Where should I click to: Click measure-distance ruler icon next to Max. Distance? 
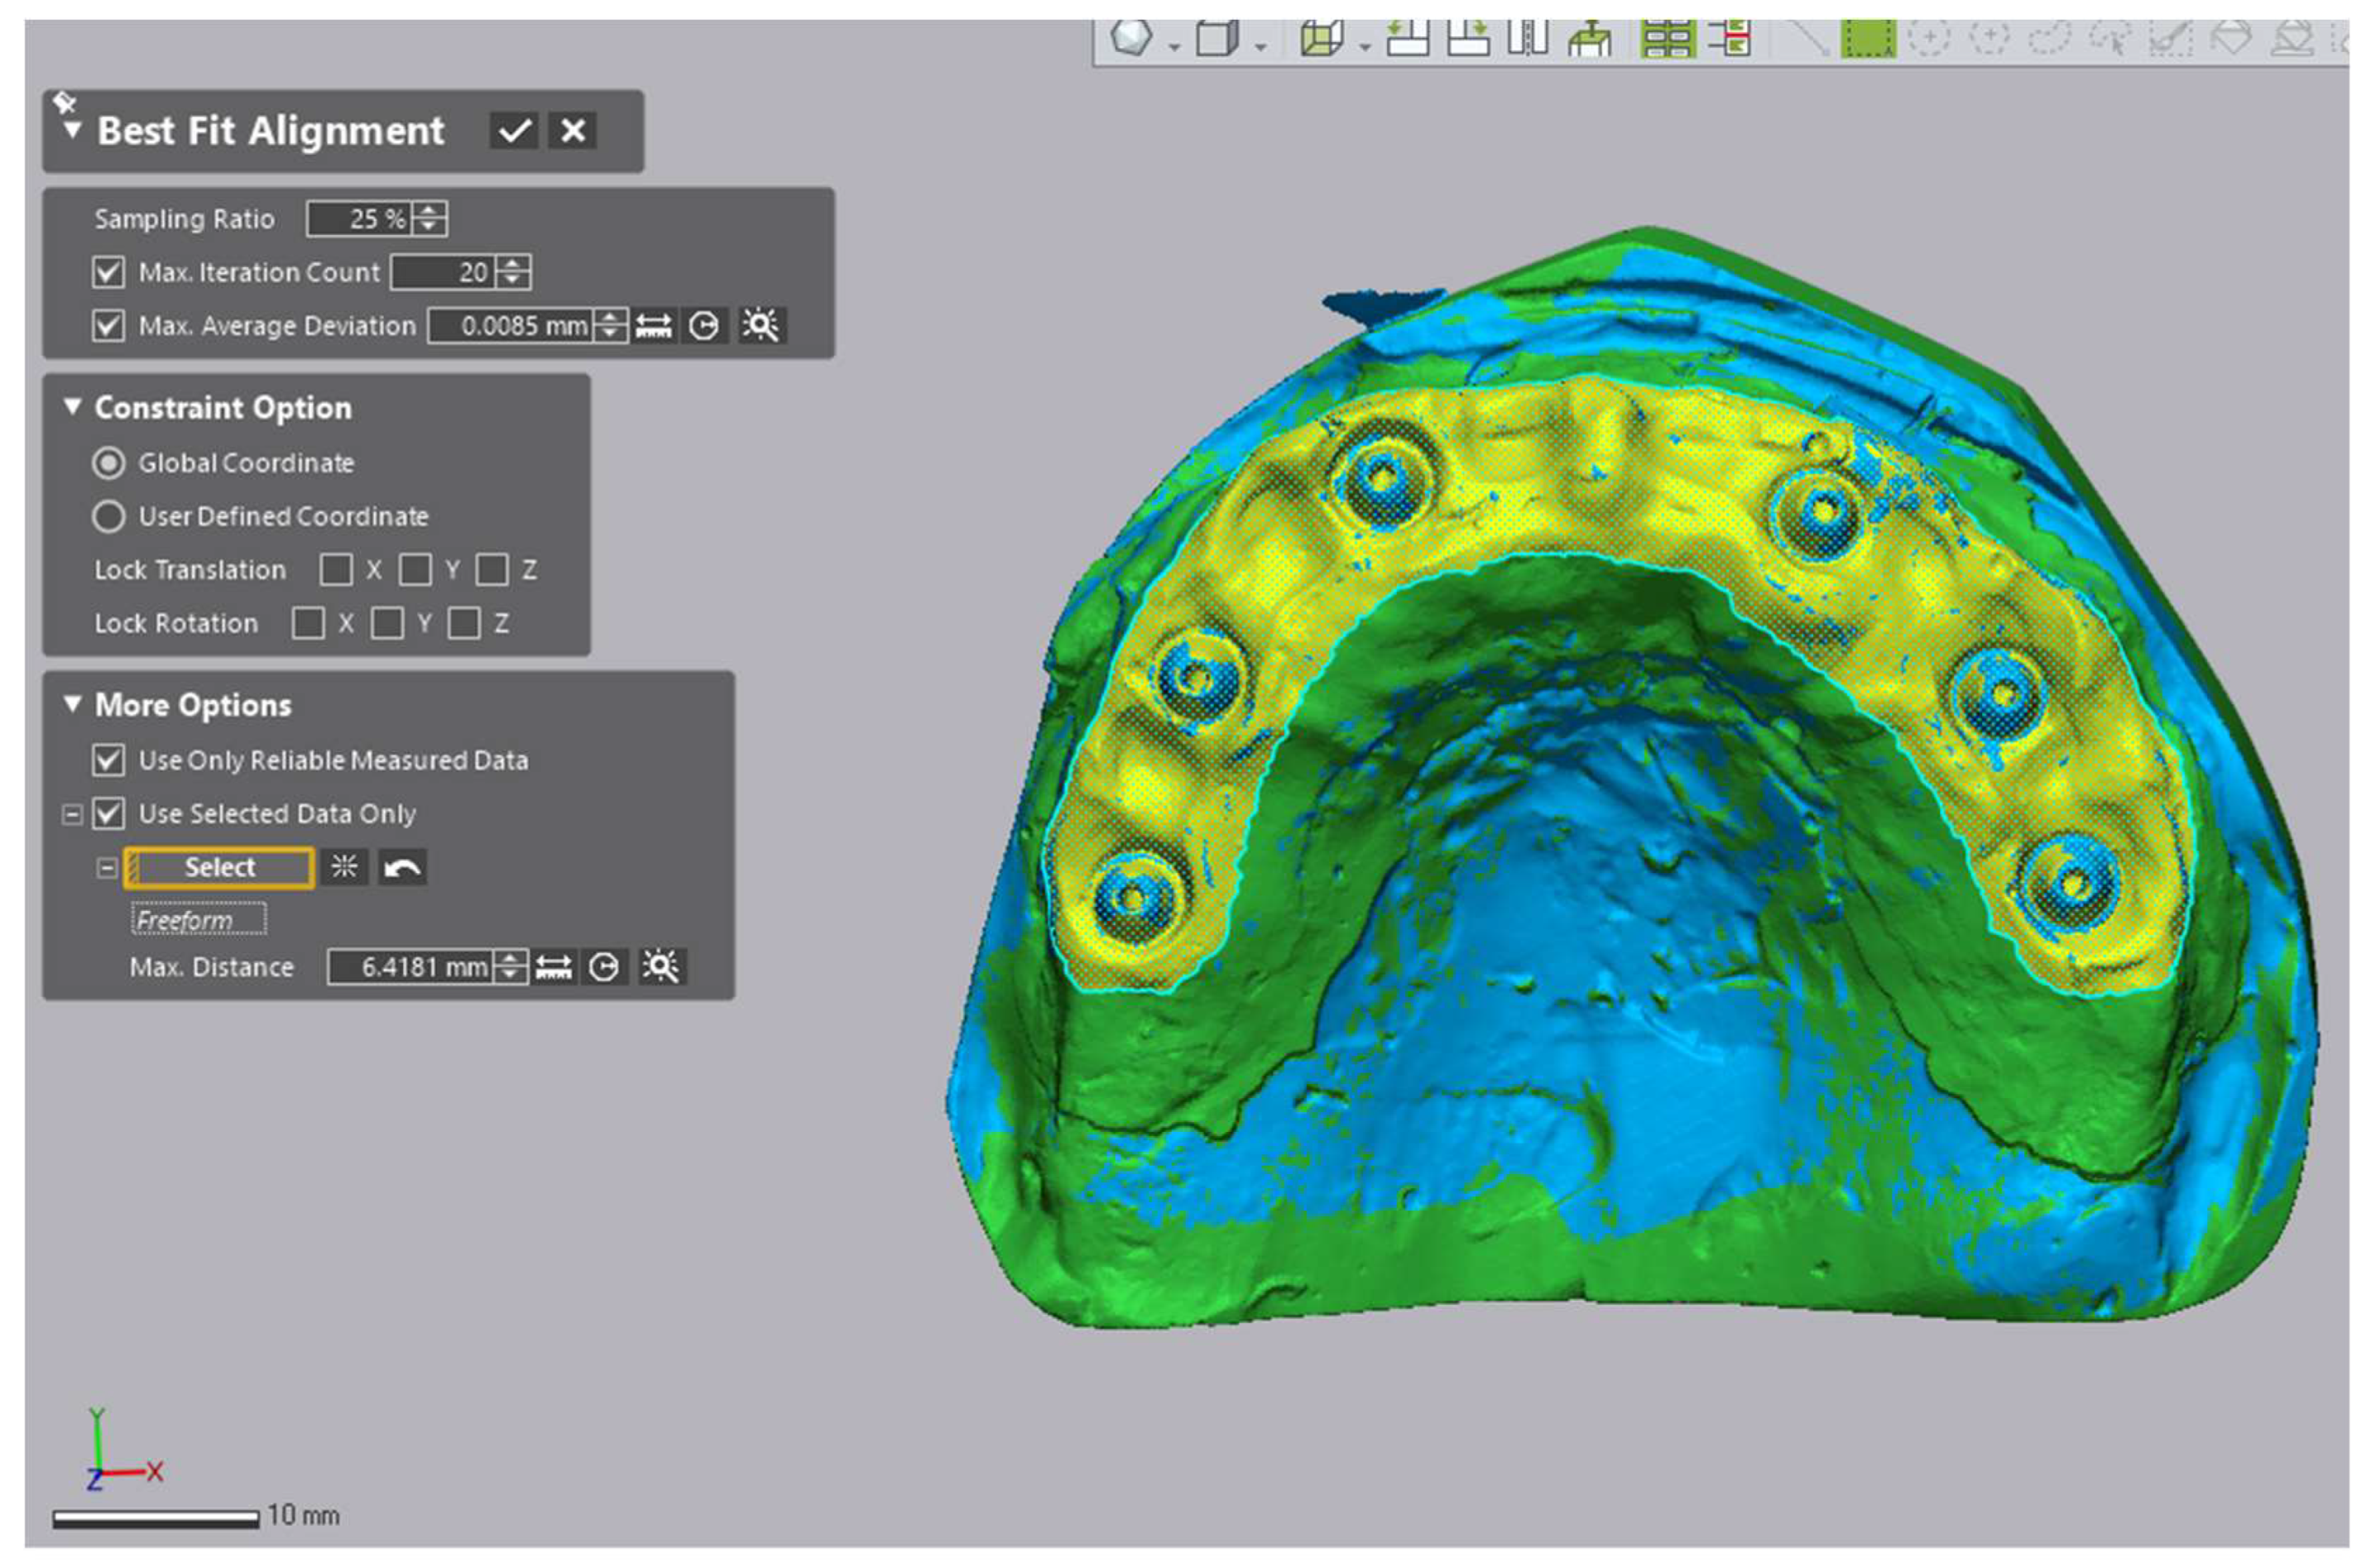[553, 967]
